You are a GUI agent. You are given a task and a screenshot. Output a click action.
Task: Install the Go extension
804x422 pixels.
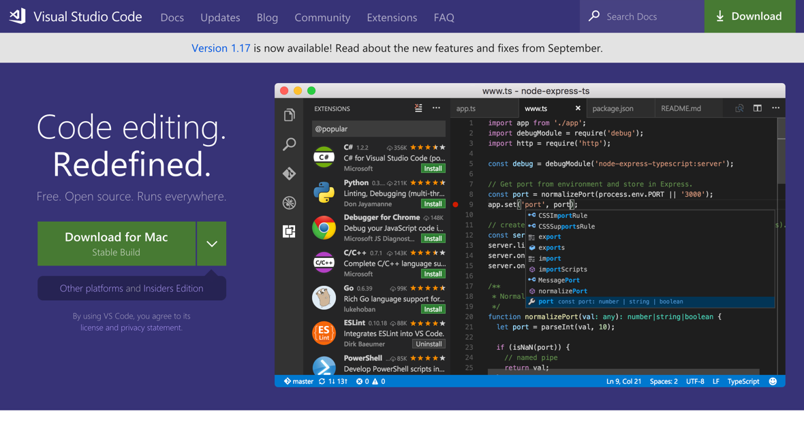click(433, 309)
